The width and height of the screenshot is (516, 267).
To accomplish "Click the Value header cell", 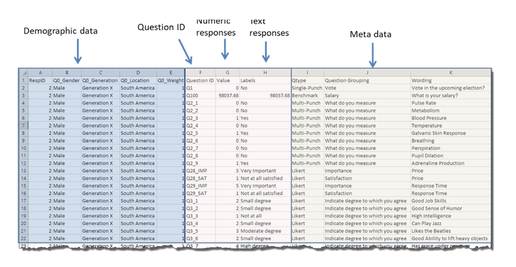I will [x=228, y=80].
